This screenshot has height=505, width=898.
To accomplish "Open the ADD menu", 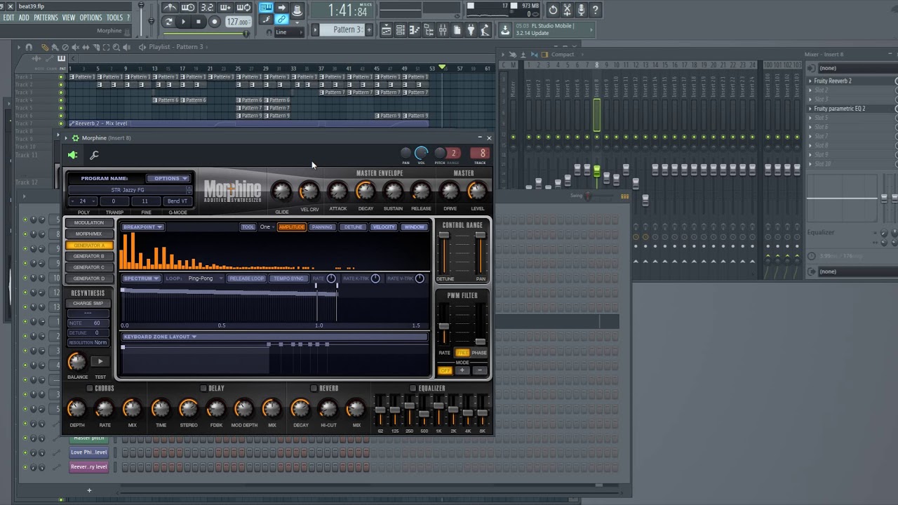I will click(24, 18).
